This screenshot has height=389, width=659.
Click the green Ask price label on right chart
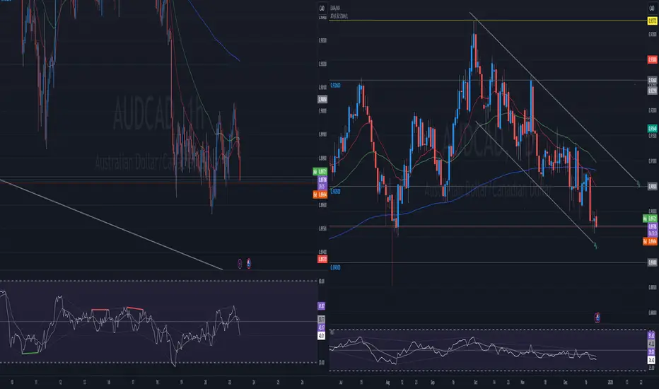coord(651,219)
